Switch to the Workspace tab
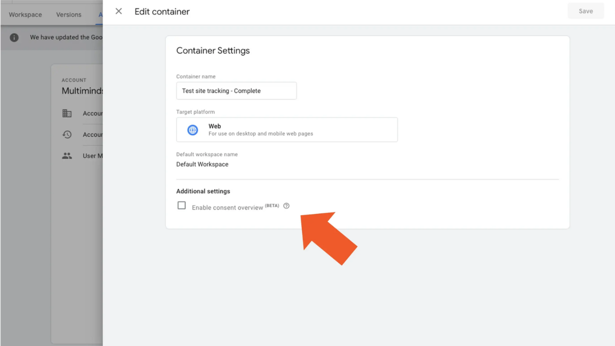The width and height of the screenshot is (615, 346). [x=25, y=14]
